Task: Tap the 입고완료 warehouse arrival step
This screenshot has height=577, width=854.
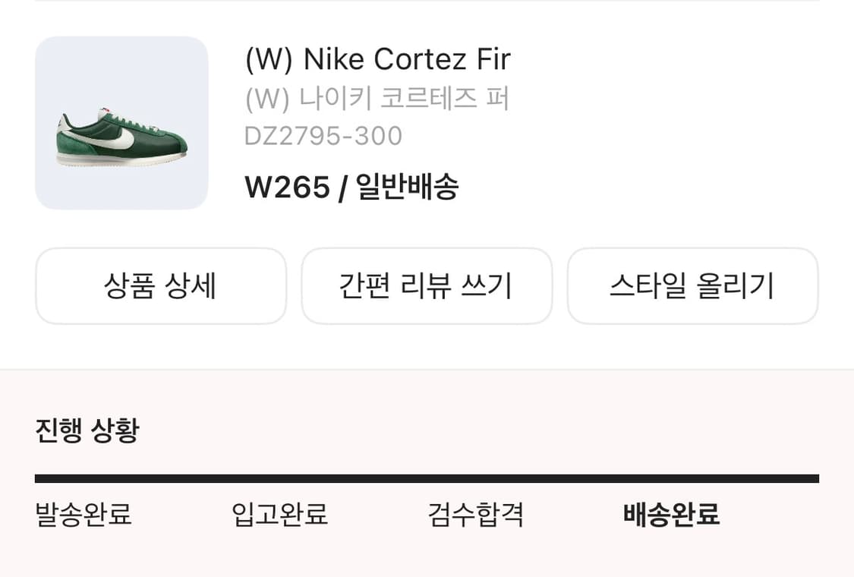Action: tap(281, 515)
